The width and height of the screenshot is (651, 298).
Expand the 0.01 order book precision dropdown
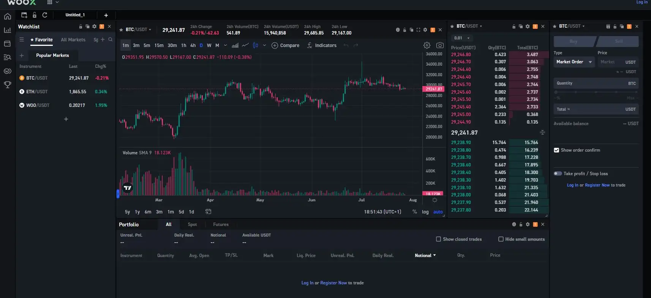[x=462, y=38]
